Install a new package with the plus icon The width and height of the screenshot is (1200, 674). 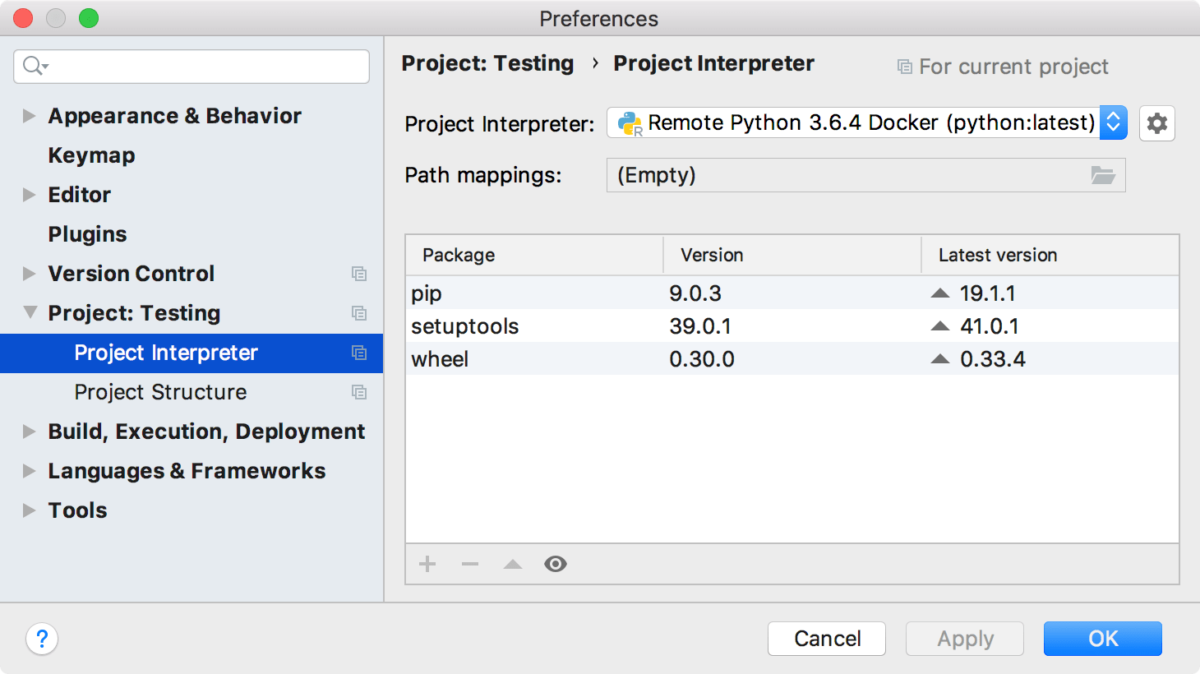(427, 564)
